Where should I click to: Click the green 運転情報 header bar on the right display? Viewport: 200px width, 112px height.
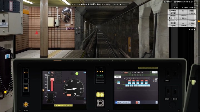coord(136,75)
